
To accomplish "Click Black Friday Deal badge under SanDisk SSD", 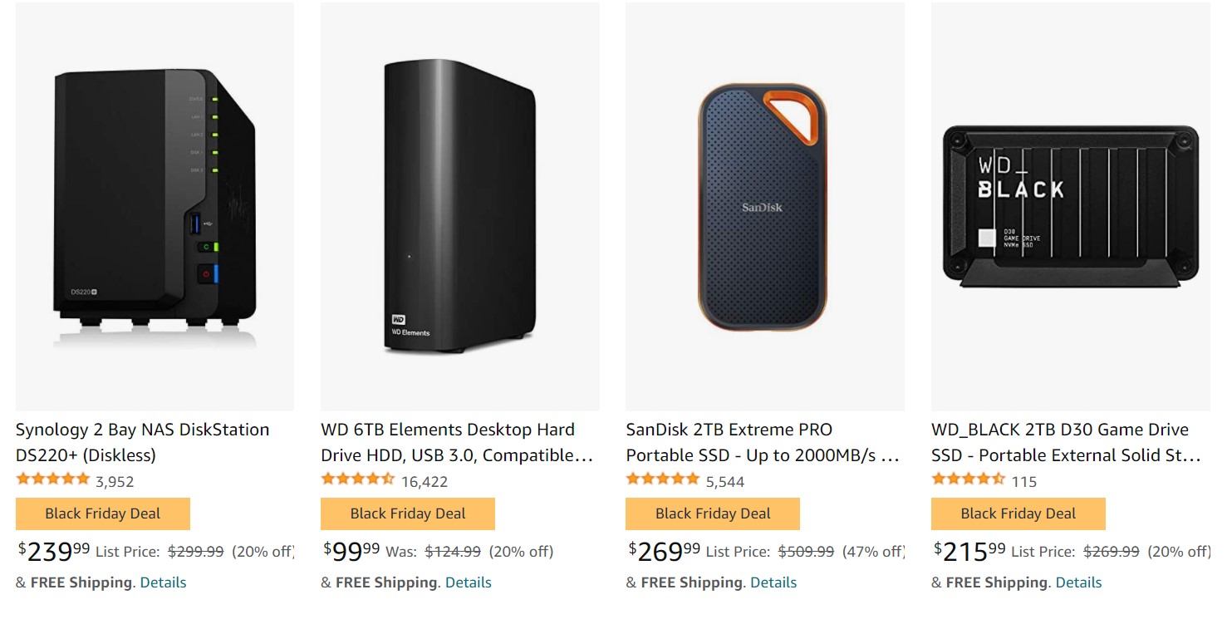I will (713, 514).
